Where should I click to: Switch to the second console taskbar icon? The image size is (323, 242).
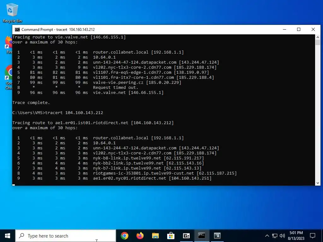[217, 236]
